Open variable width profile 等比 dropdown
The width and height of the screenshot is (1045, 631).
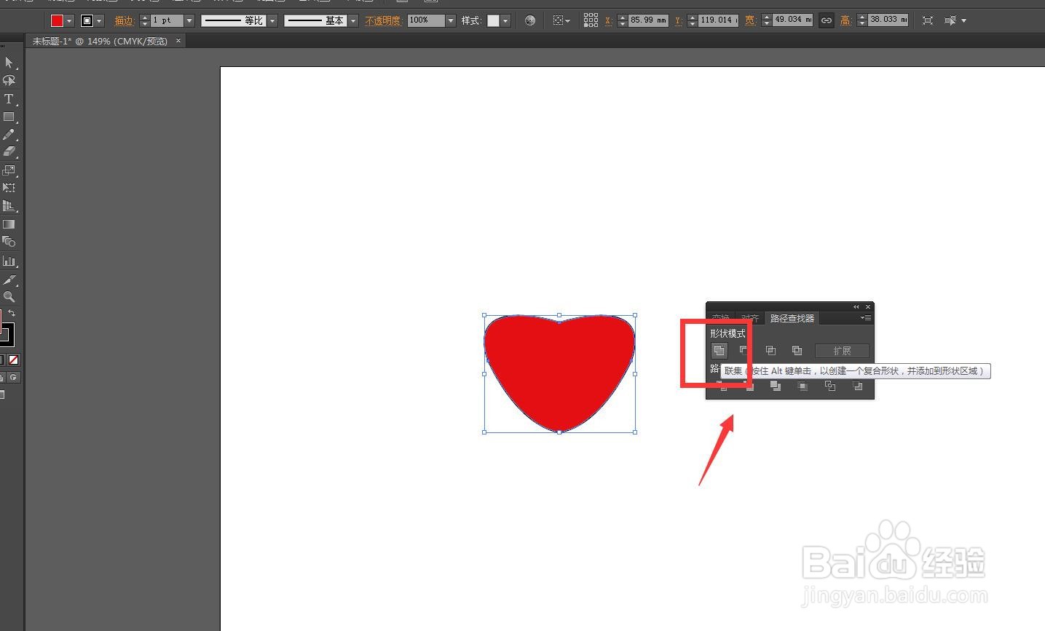coord(272,21)
